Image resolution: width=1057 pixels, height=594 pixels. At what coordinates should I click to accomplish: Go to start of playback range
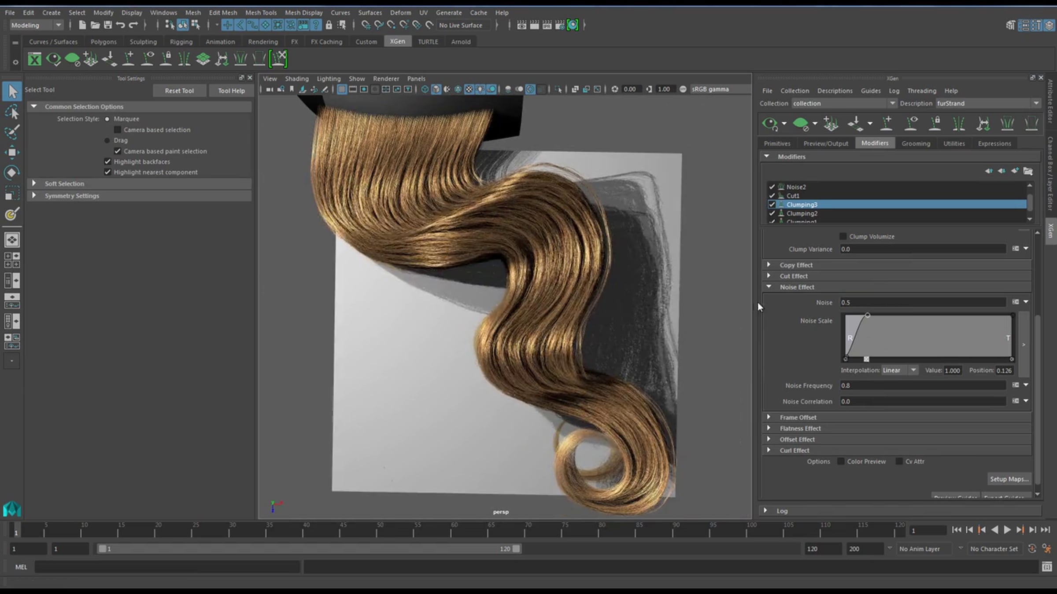957,530
